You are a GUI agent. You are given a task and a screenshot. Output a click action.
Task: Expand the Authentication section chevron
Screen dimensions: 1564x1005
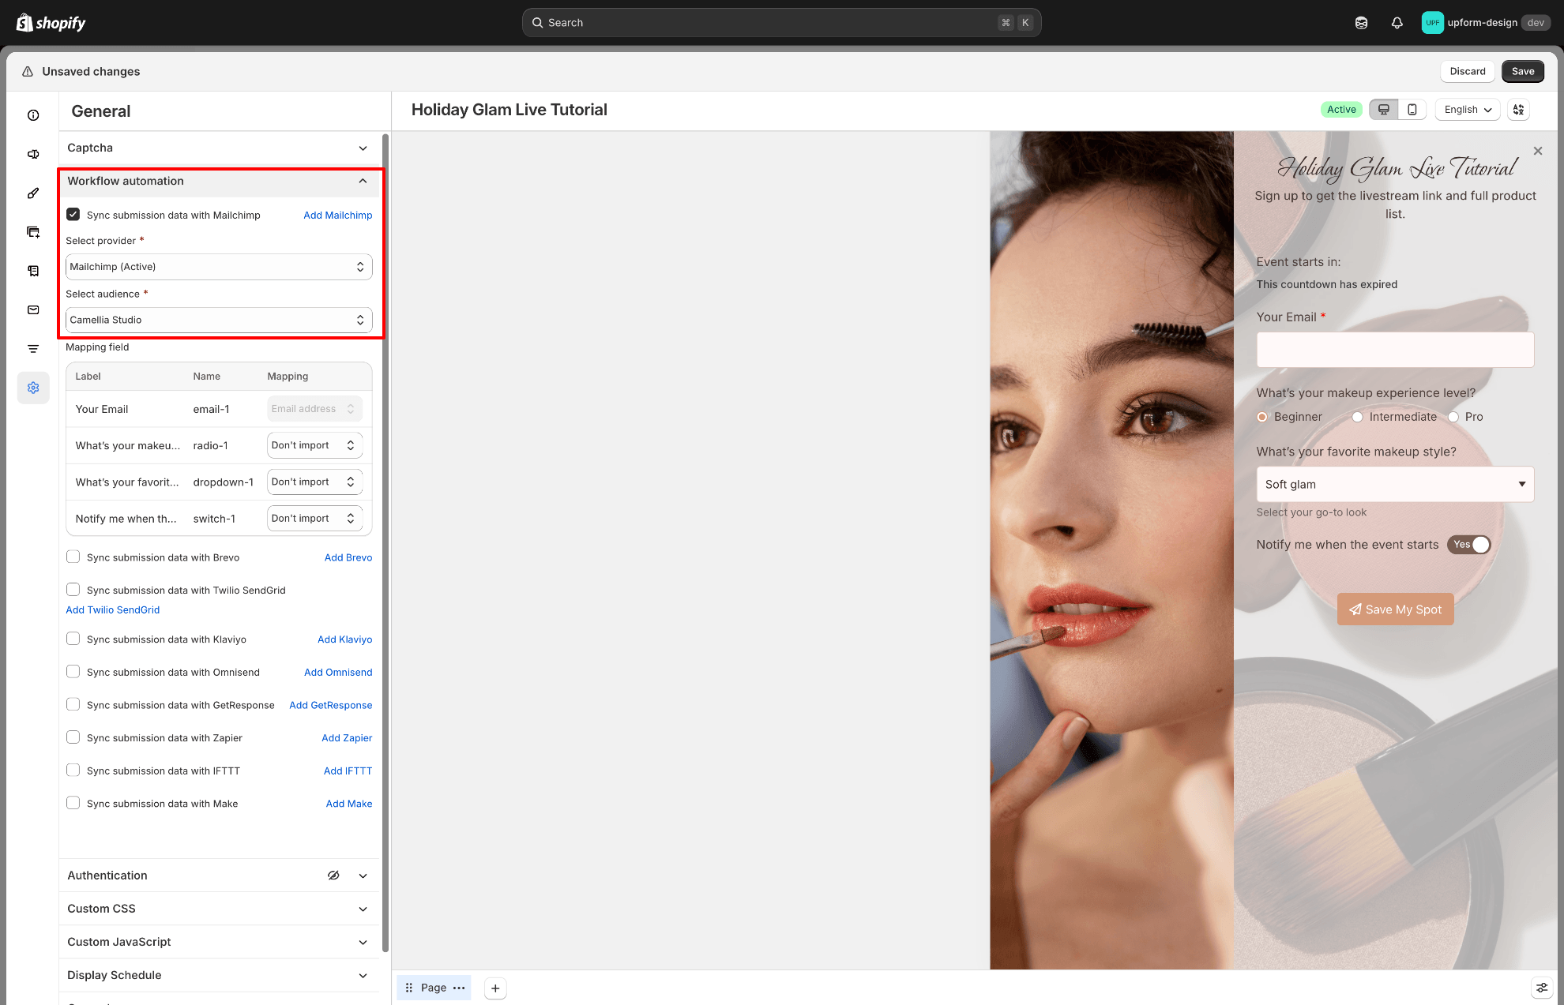tap(363, 876)
